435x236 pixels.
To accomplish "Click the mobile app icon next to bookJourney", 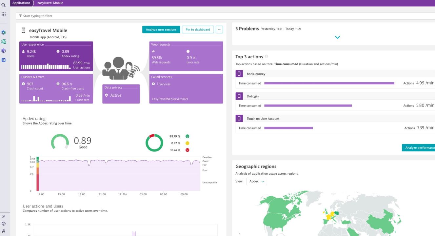I will click(x=239, y=73).
